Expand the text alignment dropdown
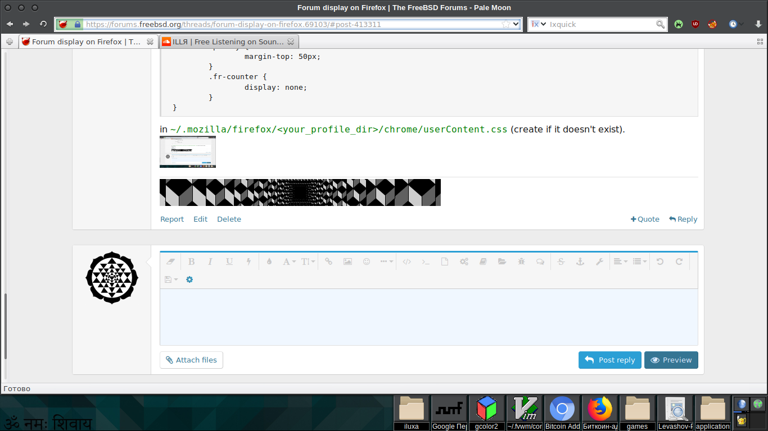Viewport: 768px width, 431px height. coord(620,262)
